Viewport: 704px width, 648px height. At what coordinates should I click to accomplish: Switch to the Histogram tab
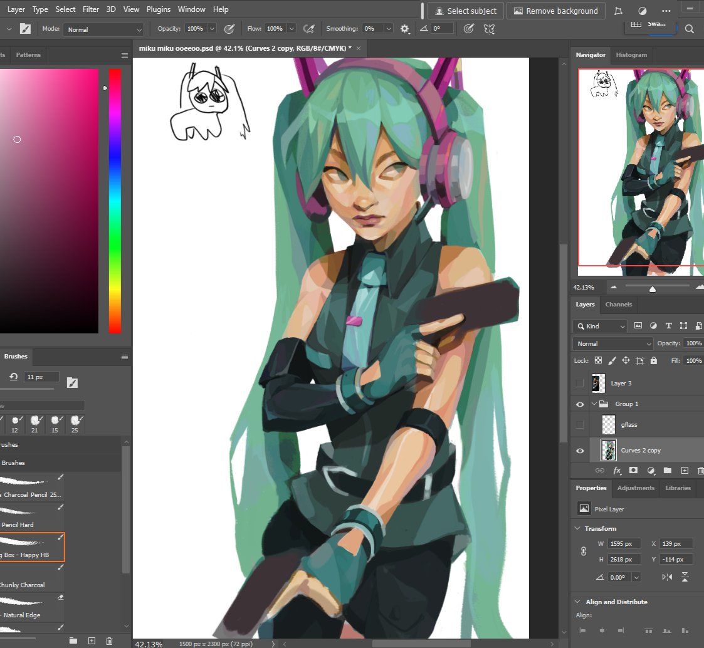631,55
